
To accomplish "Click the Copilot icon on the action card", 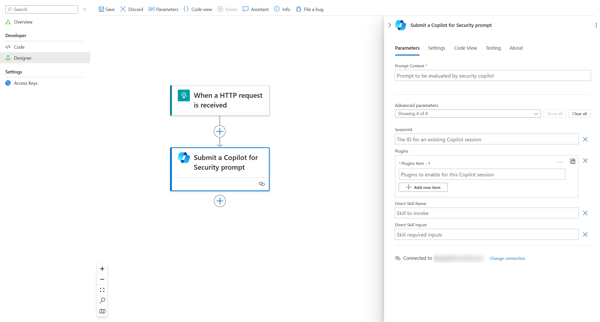I will point(184,158).
